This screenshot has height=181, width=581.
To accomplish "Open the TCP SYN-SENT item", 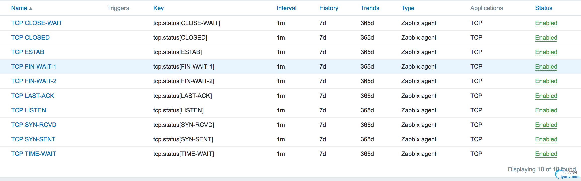I will click(33, 139).
